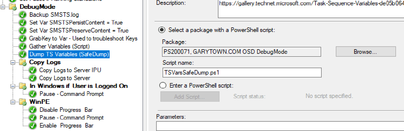Collapse the 'In Windows if User is Logged On' group
Screen dimensions: 404x131
tap(13, 86)
